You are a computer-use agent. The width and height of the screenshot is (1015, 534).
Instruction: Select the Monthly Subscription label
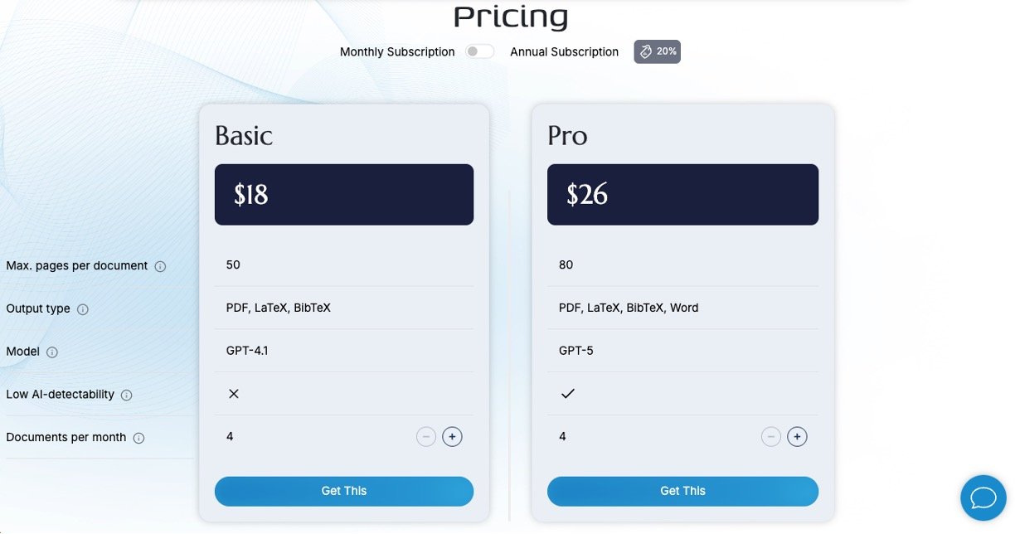(x=397, y=52)
